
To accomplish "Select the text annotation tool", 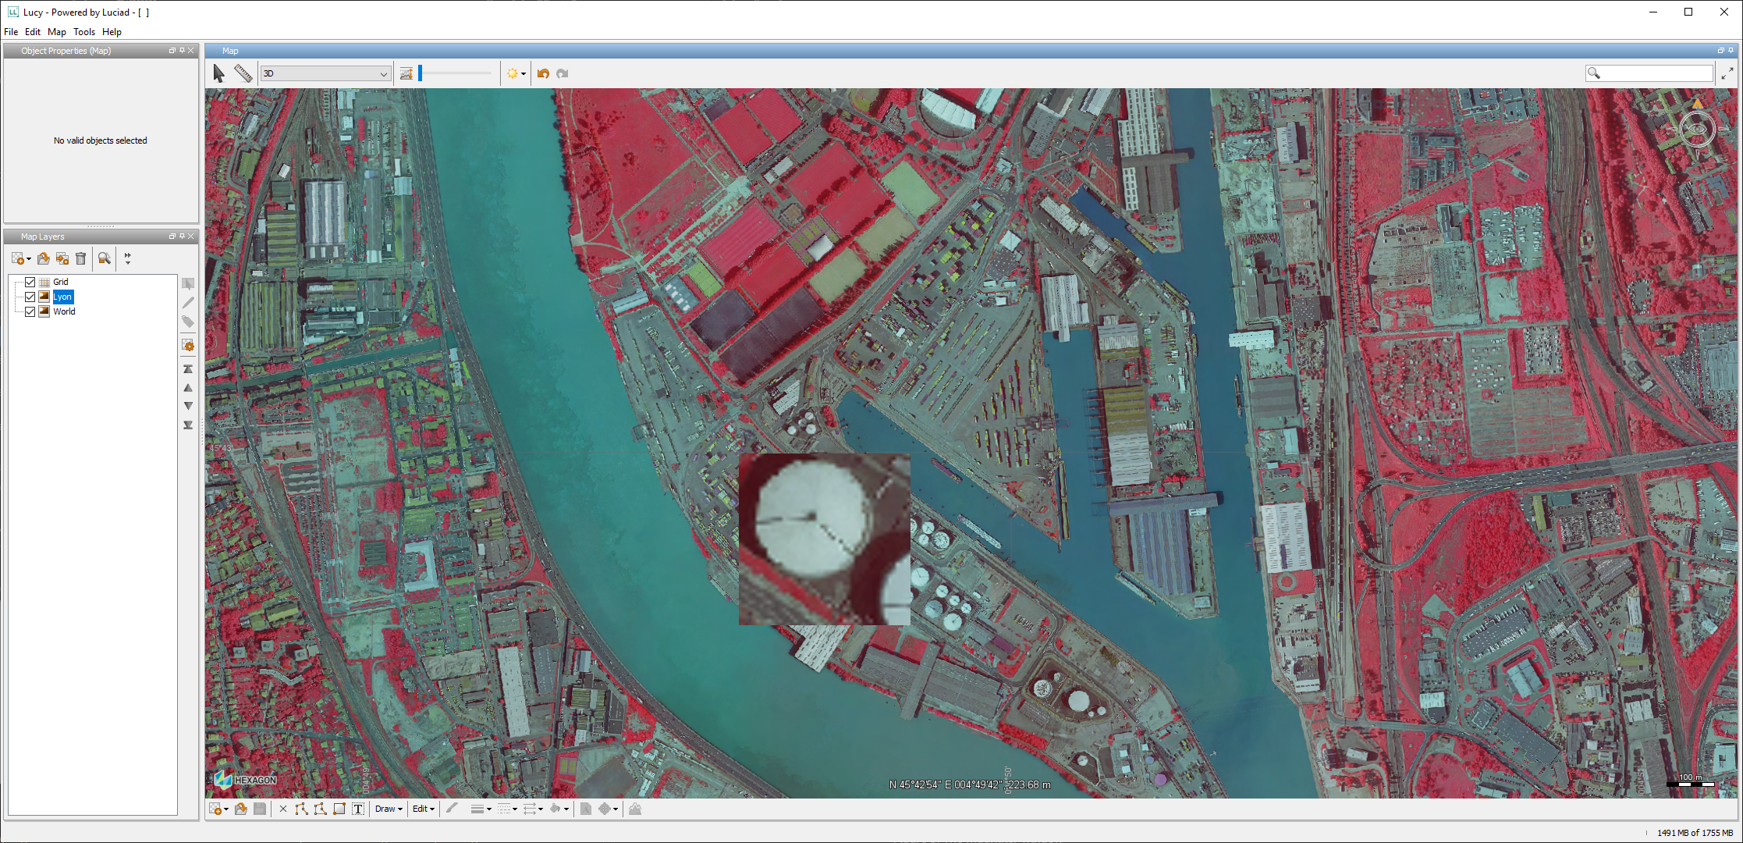I will (358, 809).
